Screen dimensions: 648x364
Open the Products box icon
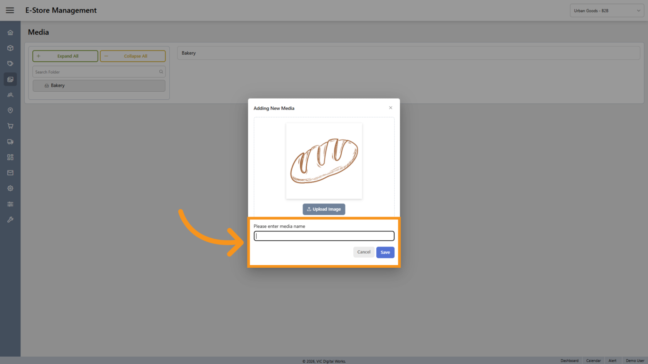10,48
